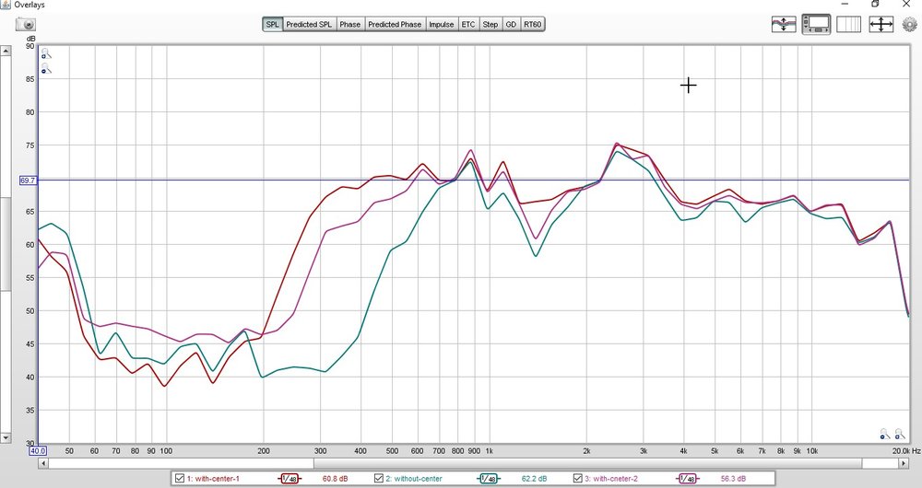922x488 pixels.
Task: Select the four-arrow zoom-to-fit icon
Action: [881, 24]
